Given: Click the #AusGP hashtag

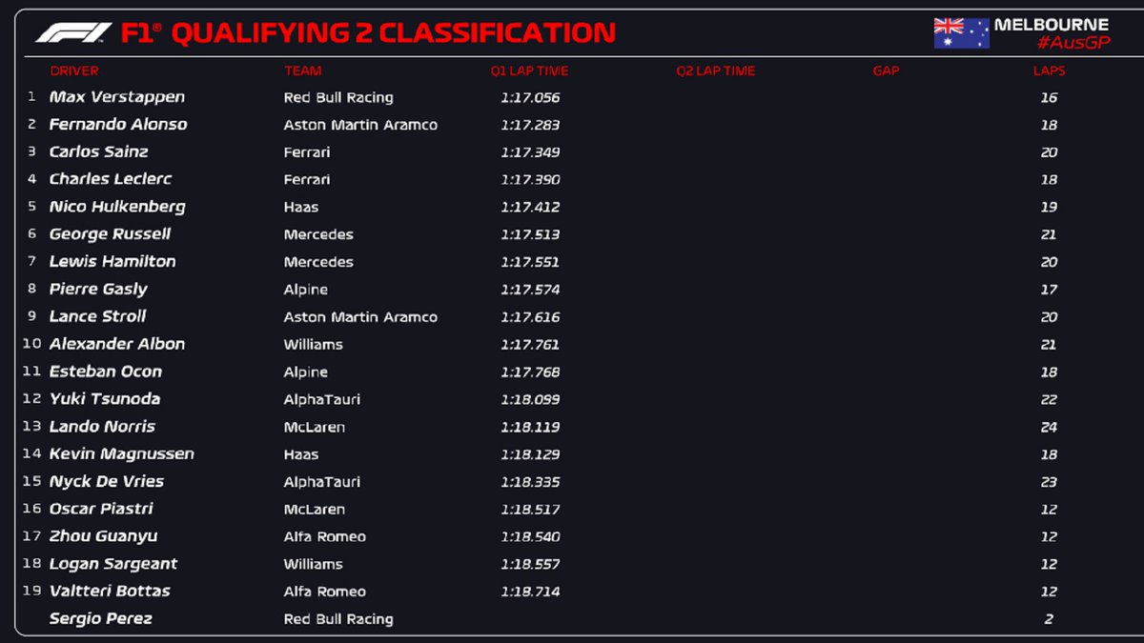Looking at the screenshot, I should coord(1072,44).
